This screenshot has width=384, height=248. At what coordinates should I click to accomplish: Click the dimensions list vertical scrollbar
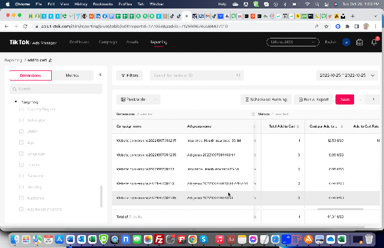click(101, 197)
